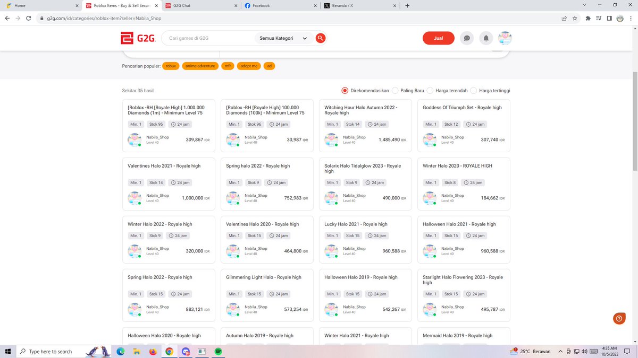
Task: Open Spotify from the taskbar
Action: [x=219, y=351]
